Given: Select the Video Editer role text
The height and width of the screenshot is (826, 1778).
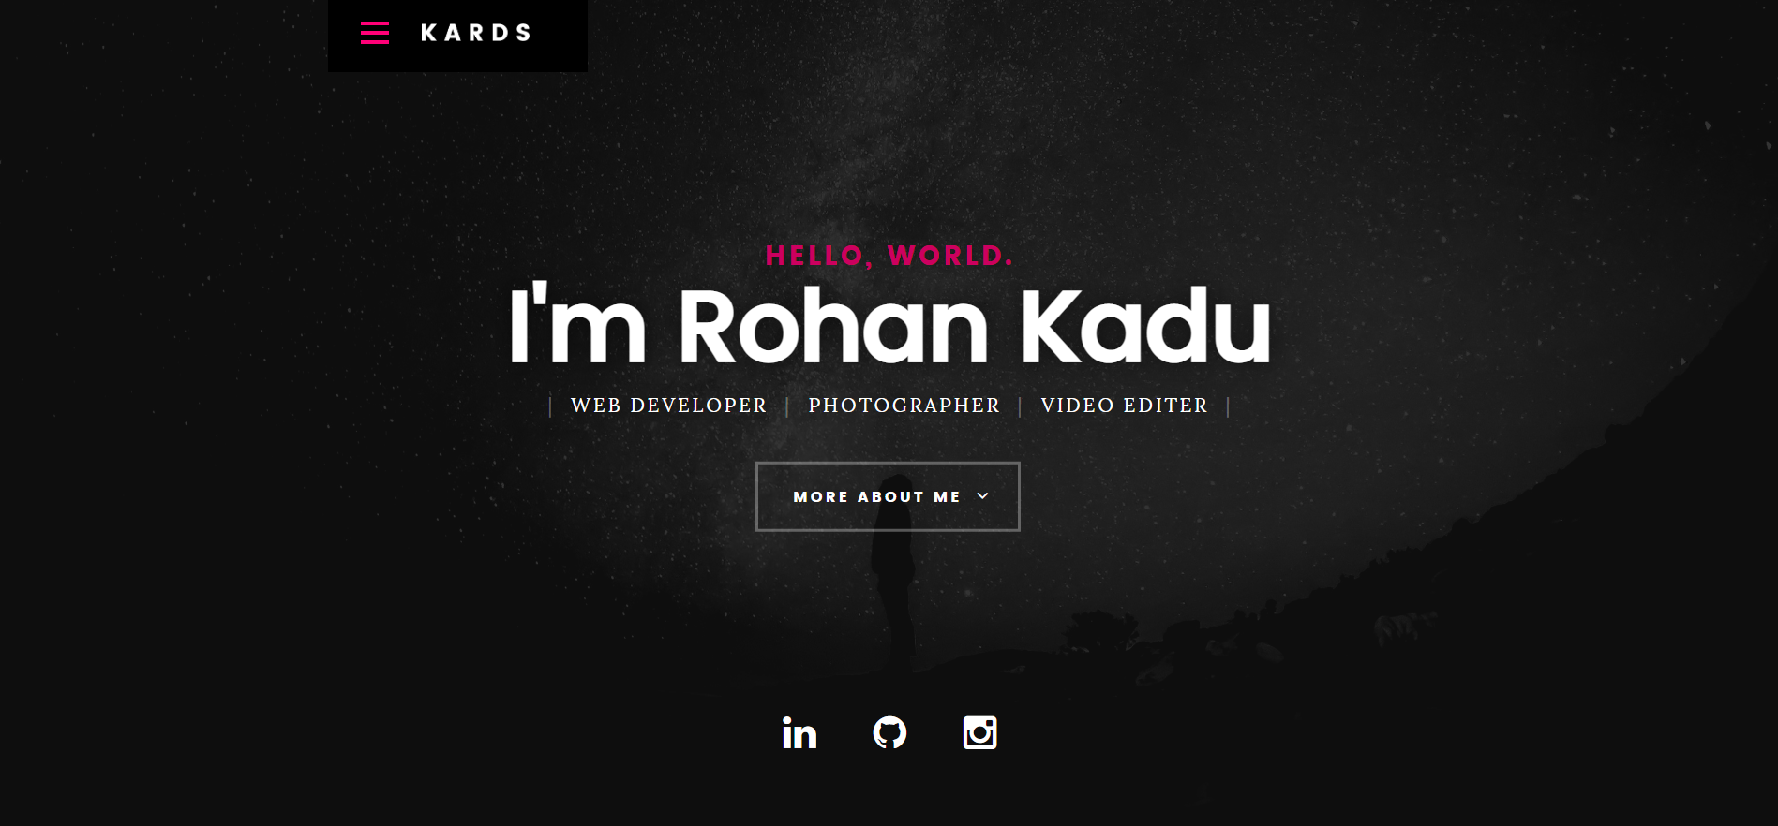Looking at the screenshot, I should tap(1124, 406).
